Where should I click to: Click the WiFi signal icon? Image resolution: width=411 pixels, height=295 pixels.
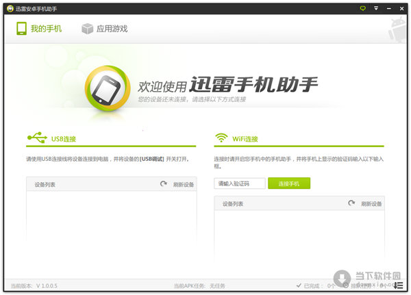point(221,138)
